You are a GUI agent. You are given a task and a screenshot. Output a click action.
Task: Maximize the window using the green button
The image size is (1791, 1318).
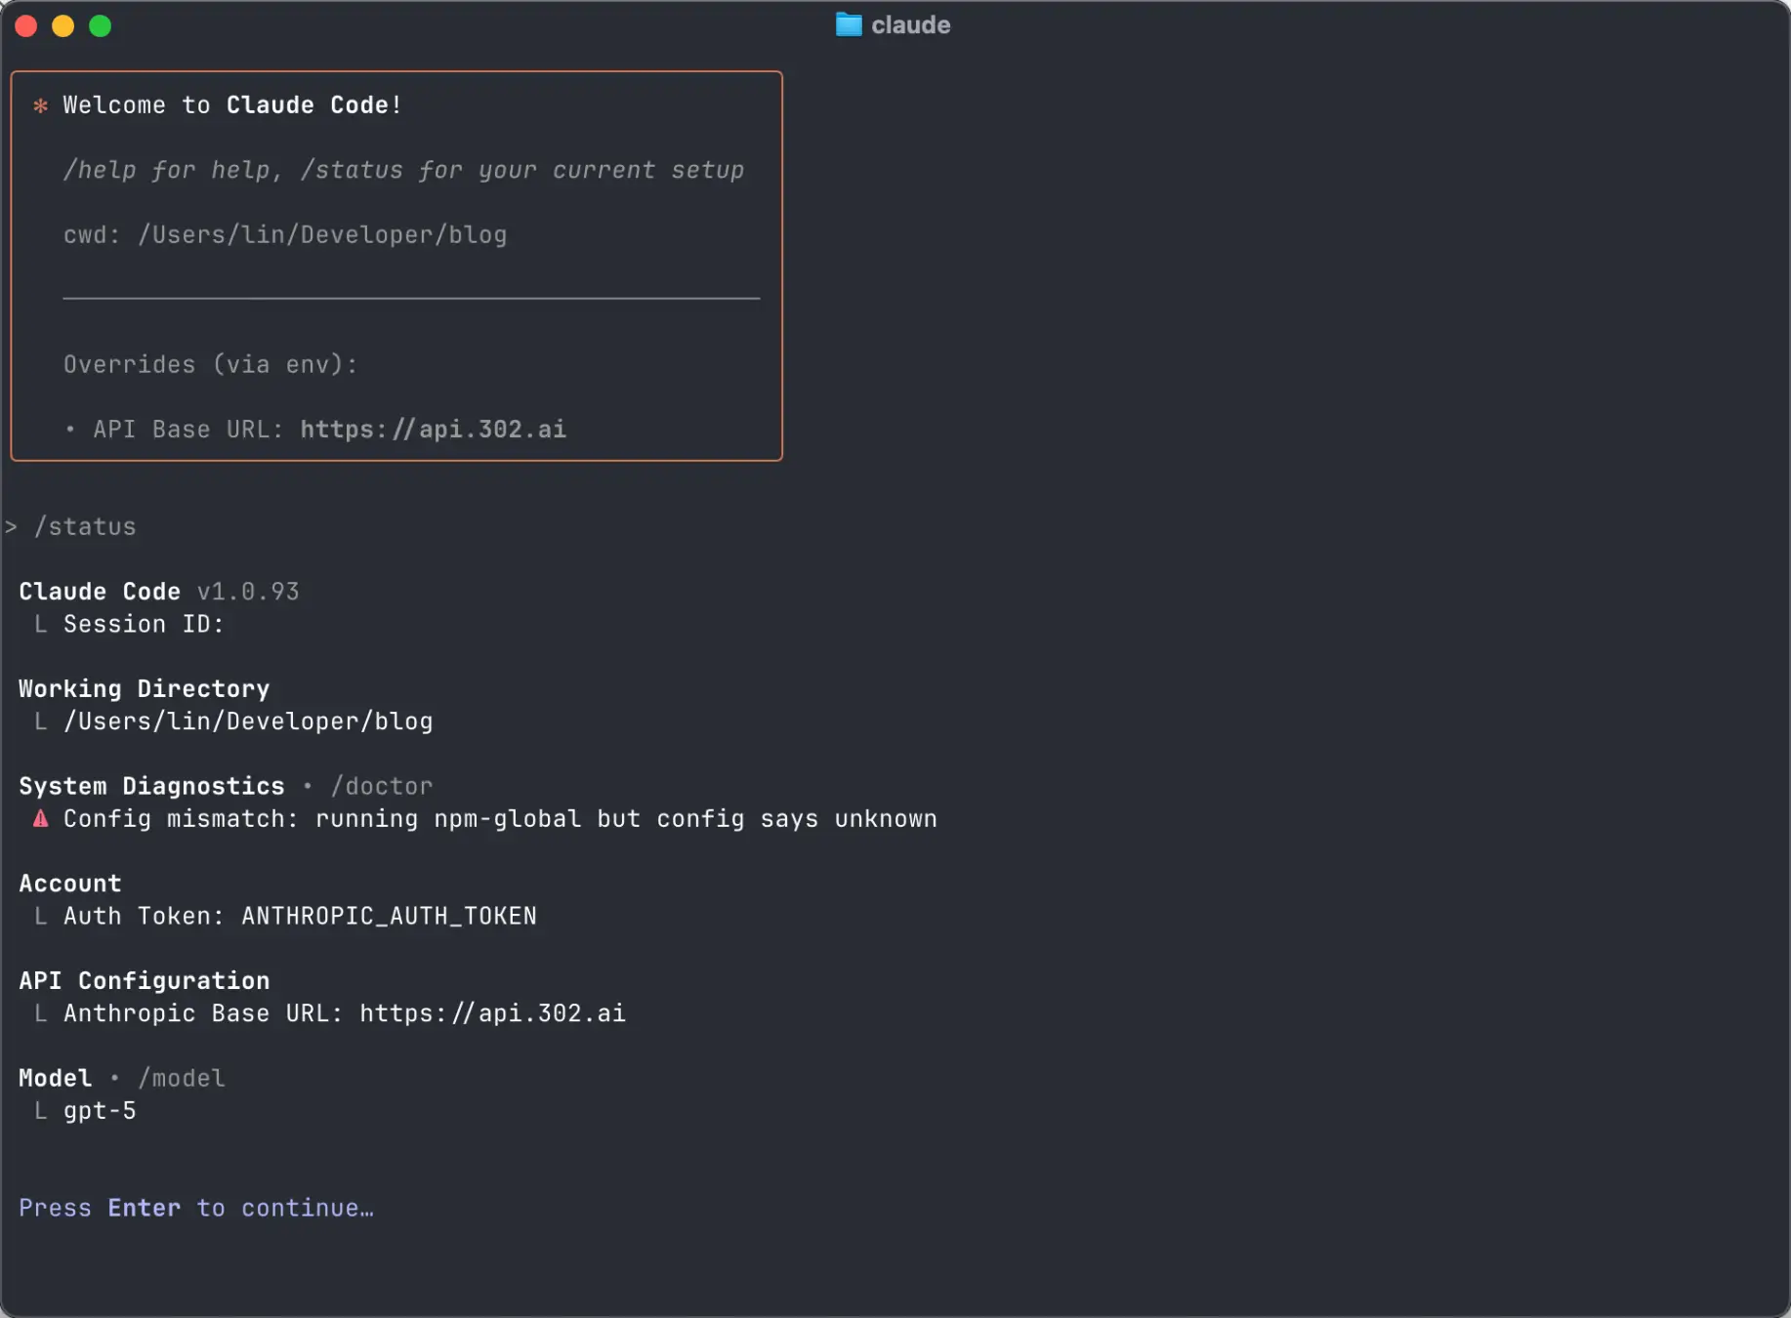click(x=101, y=26)
